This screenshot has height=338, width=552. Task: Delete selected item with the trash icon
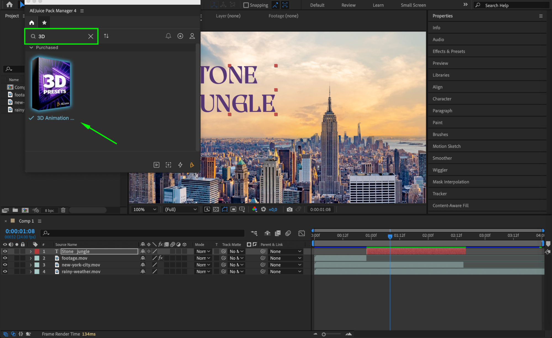tap(63, 210)
